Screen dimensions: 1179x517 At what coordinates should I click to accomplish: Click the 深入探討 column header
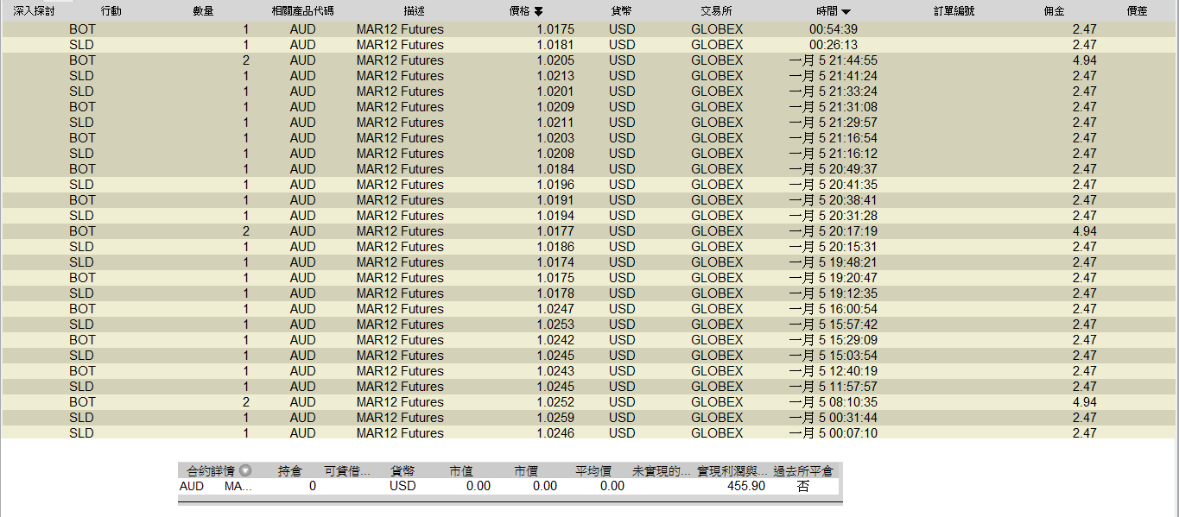(x=34, y=11)
